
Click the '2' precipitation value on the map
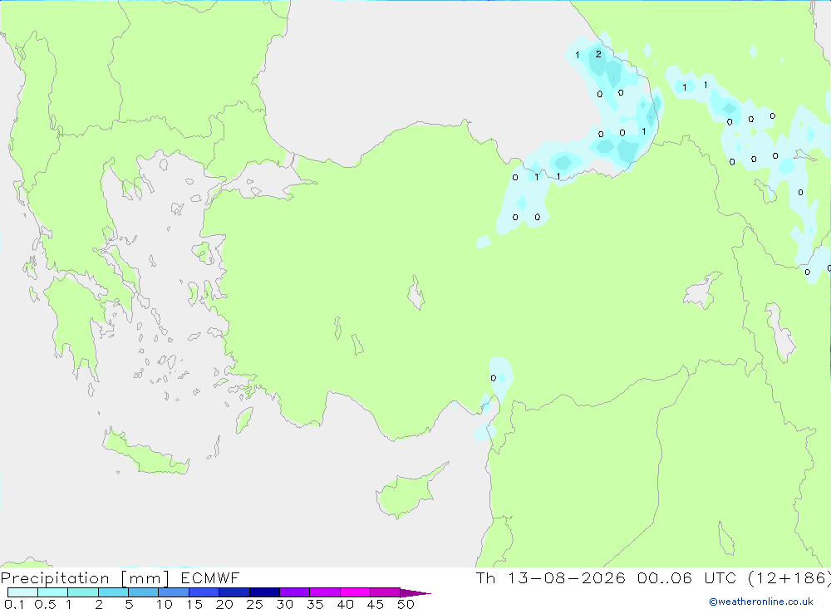click(x=598, y=54)
